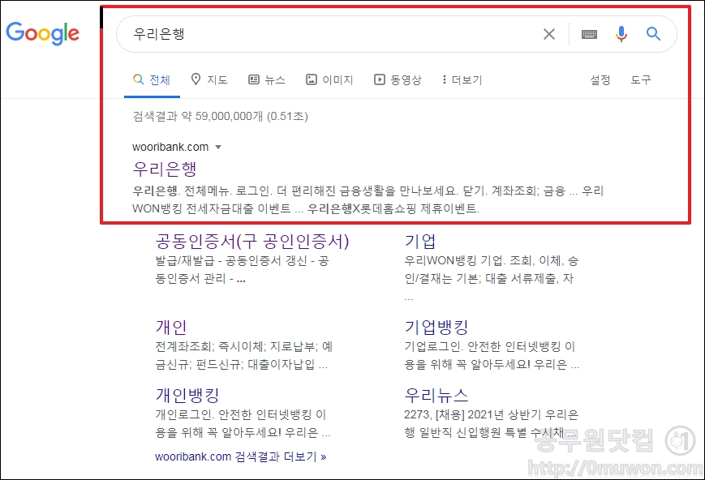Viewport: 705px width, 480px height.
Task: Switch to the 동영상 tab
Action: (398, 80)
